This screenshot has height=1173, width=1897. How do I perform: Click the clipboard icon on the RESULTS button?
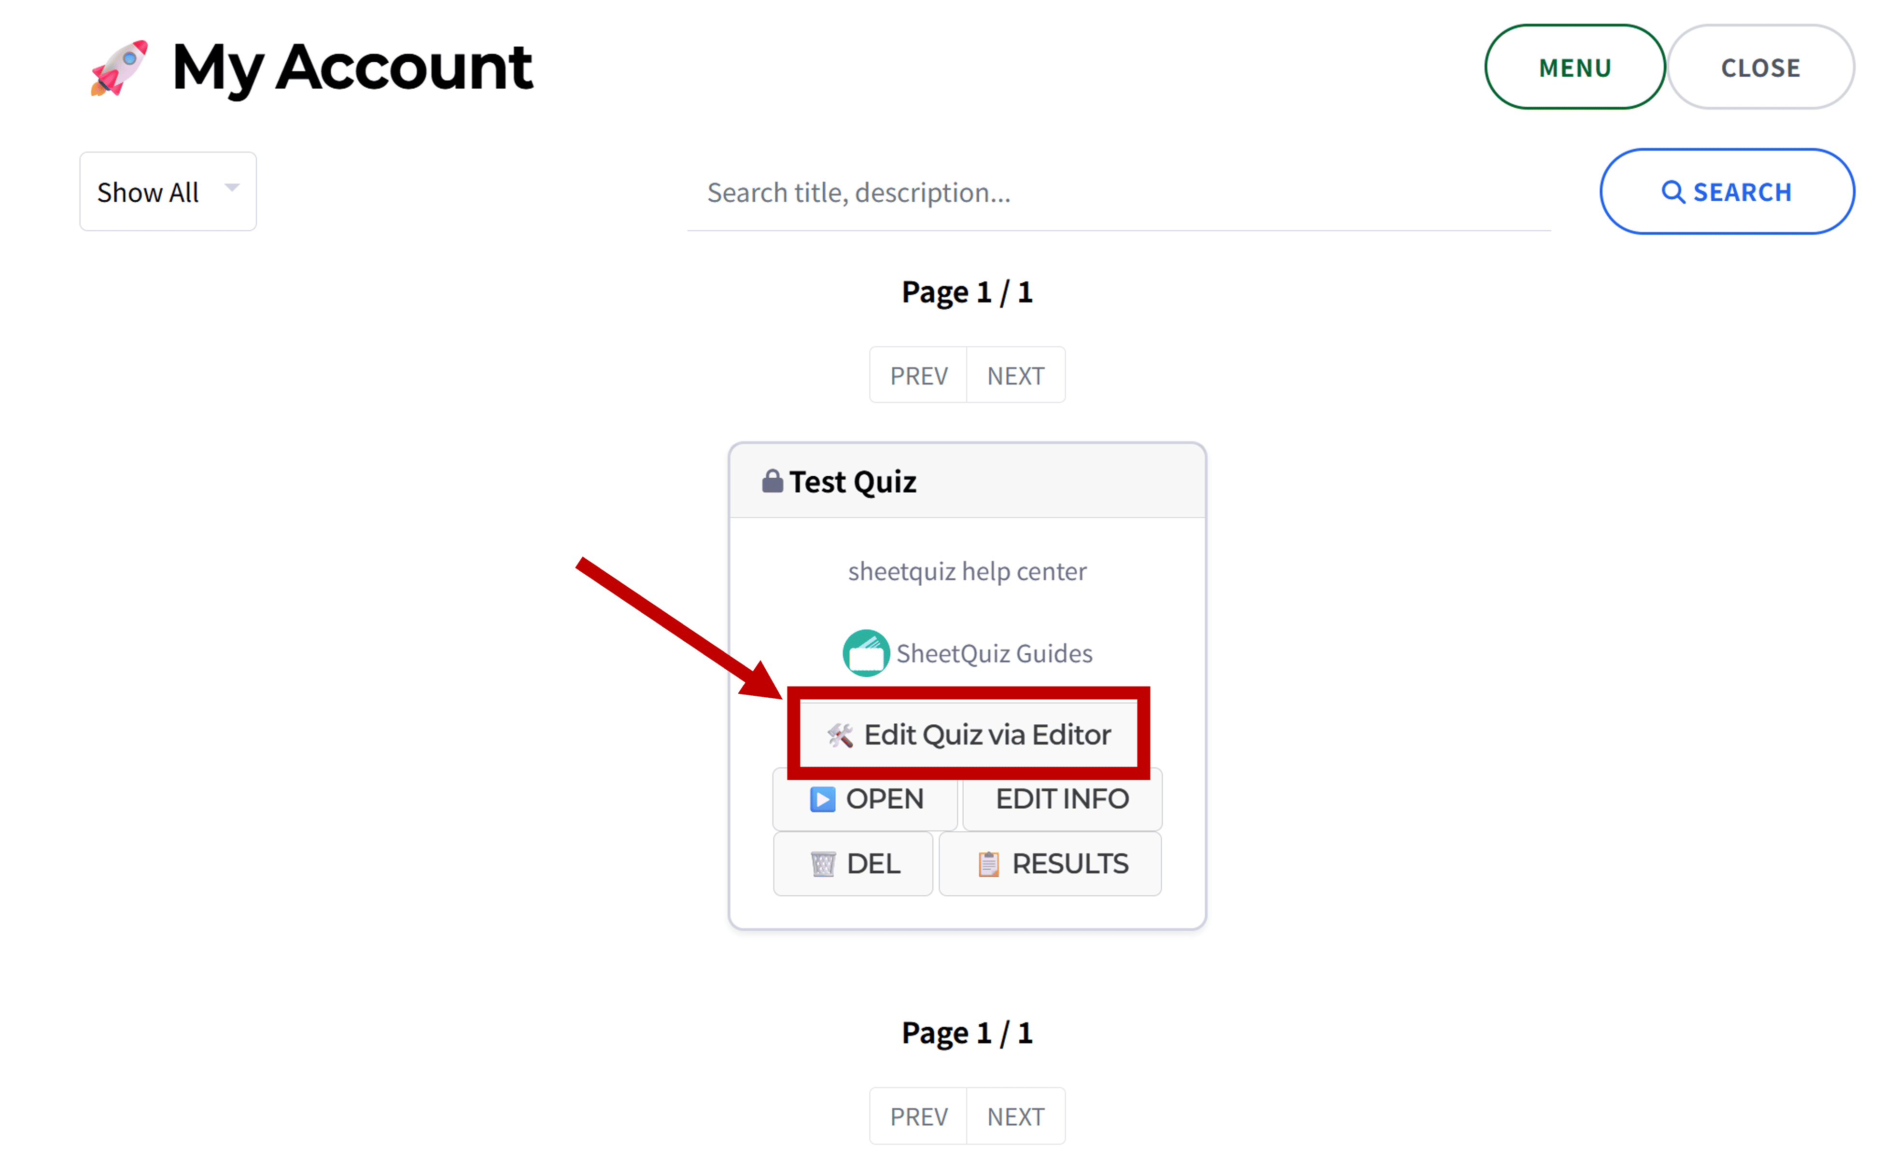coord(989,863)
